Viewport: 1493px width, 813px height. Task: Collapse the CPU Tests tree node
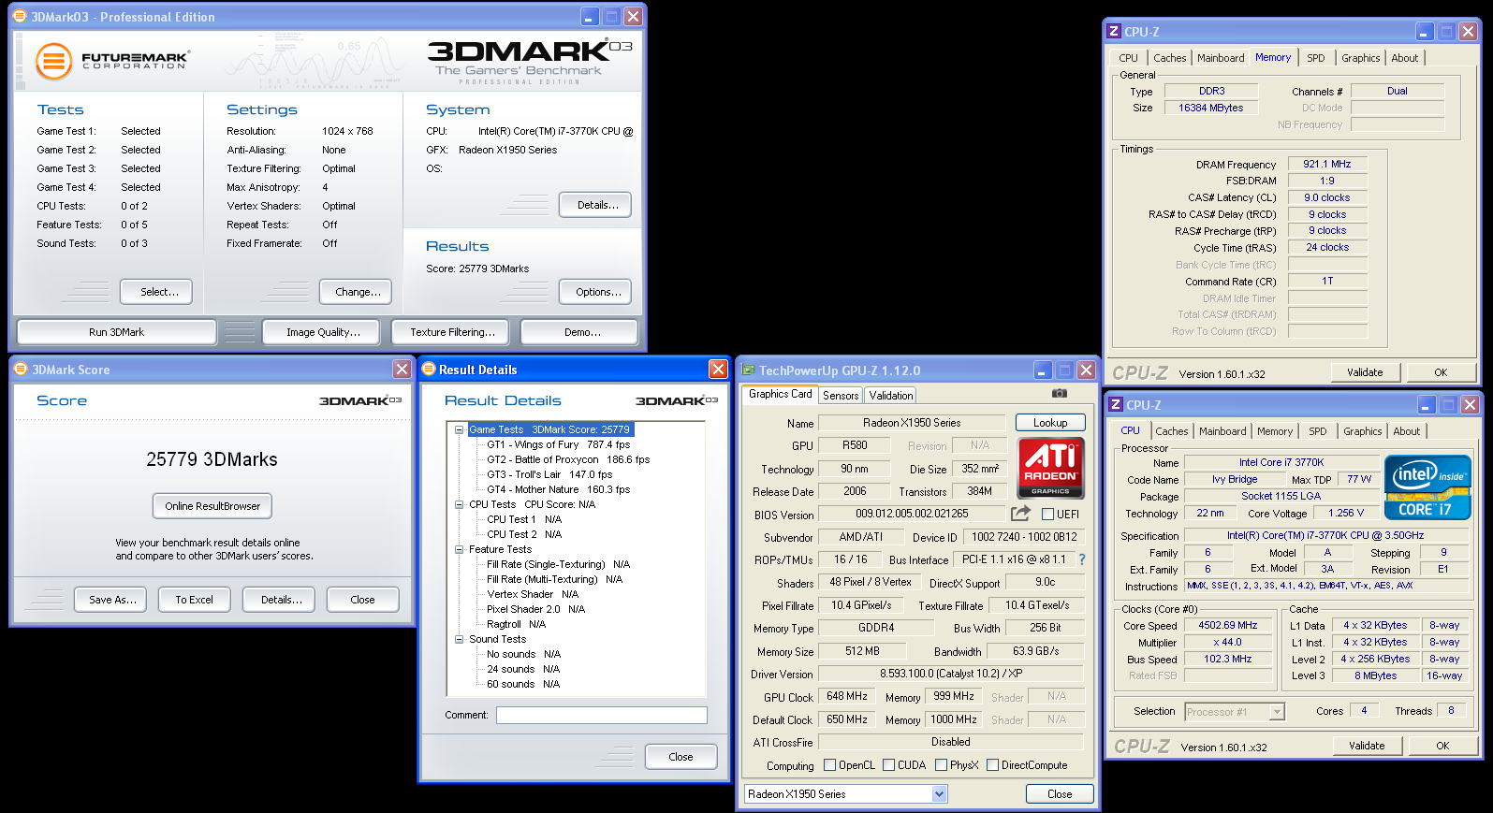pyautogui.click(x=460, y=505)
